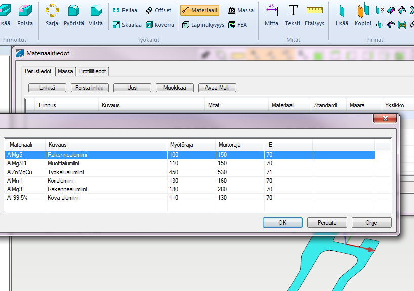Click the Peilaa mirror tool

(125, 10)
